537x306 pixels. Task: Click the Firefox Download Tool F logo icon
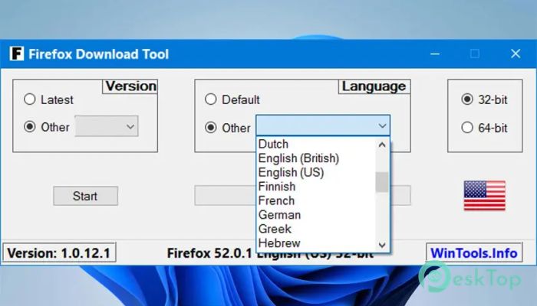coord(17,54)
